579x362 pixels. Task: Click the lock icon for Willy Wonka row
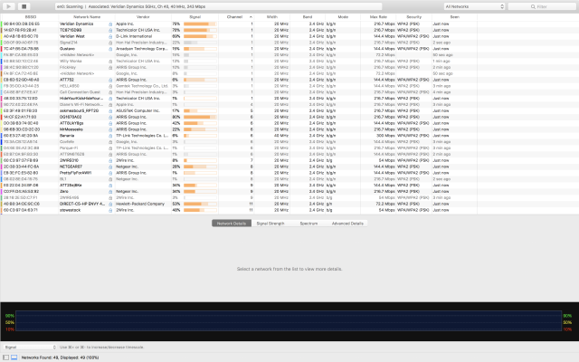(x=110, y=62)
